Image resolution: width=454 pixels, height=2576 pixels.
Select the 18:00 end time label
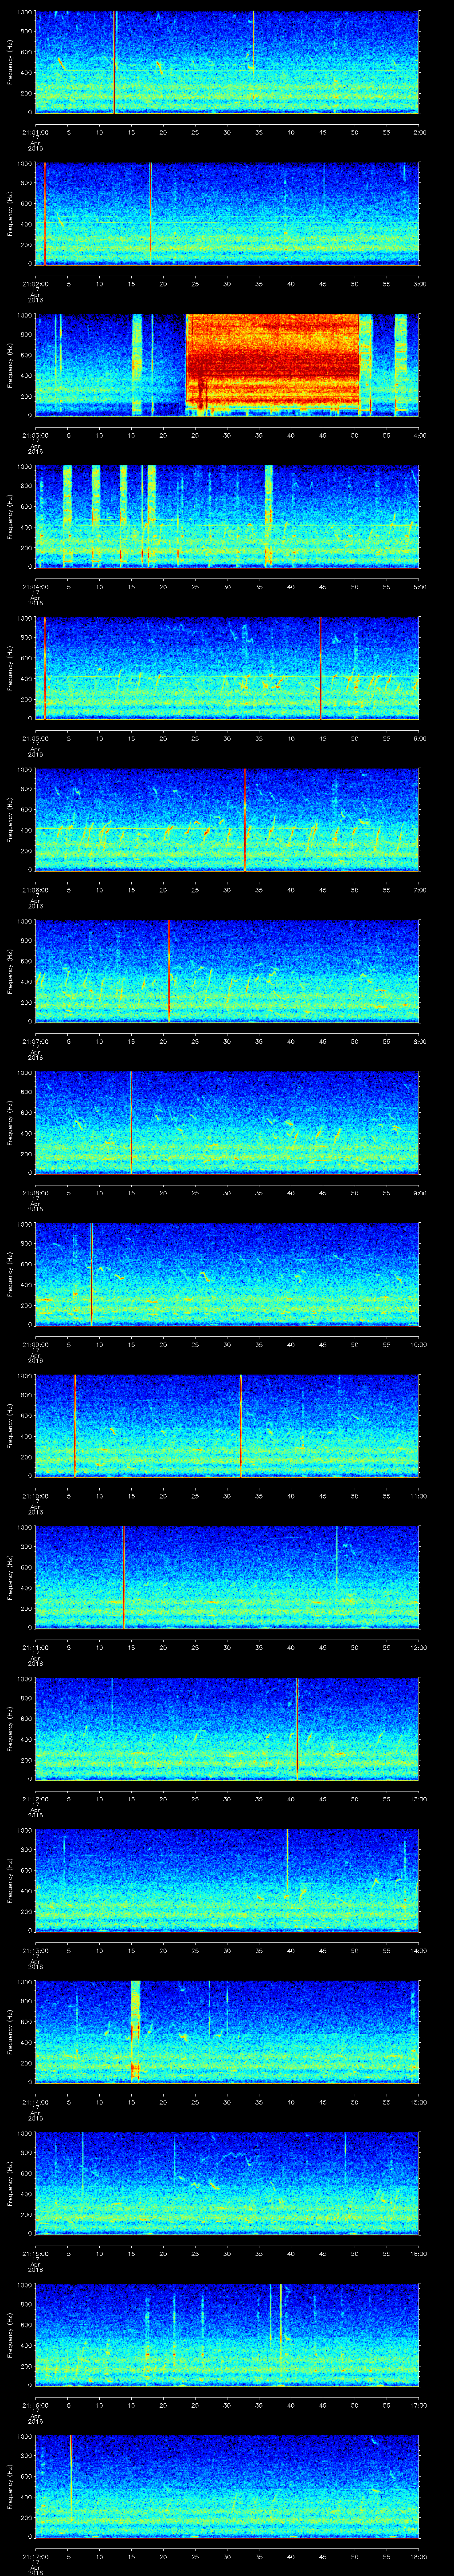(x=418, y=2556)
